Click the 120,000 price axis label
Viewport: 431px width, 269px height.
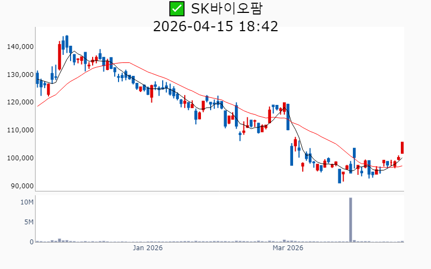[20, 102]
